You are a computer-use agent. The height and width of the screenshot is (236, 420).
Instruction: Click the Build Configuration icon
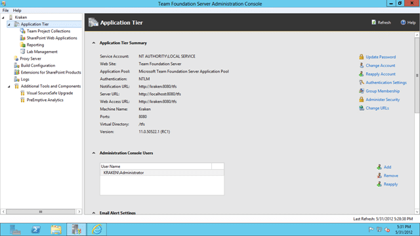[16, 66]
